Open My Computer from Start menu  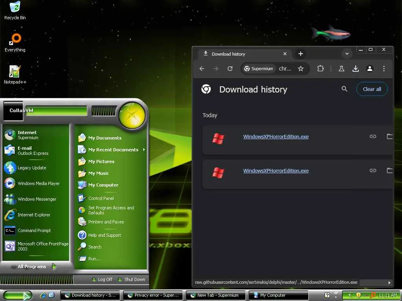click(111, 185)
